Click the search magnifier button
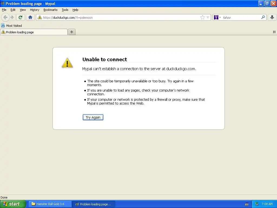This screenshot has height=208, width=277. [x=263, y=17]
